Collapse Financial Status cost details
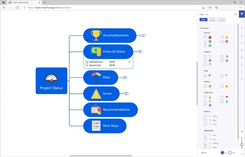245x157 pixels. click(129, 62)
